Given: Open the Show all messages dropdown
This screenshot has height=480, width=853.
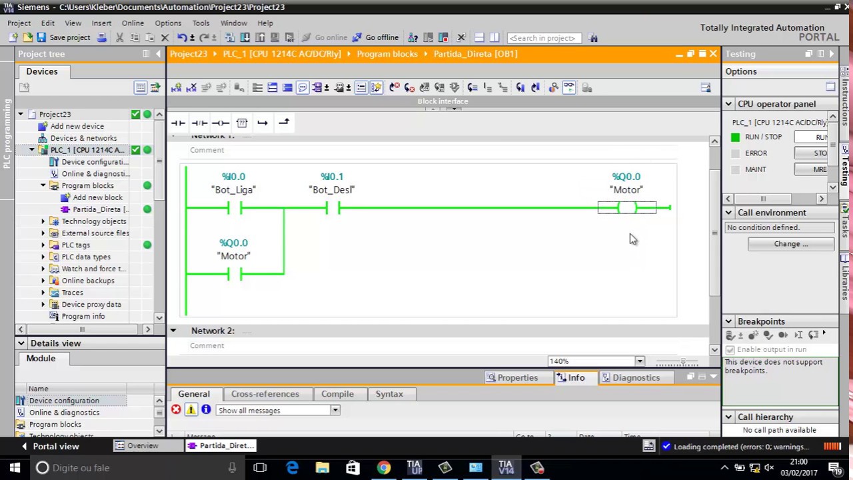Looking at the screenshot, I should point(335,411).
